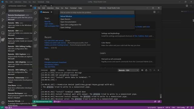Open Search icon in front window activity bar
Screen dimensions: 194x109
pyautogui.click(x=35, y=19)
